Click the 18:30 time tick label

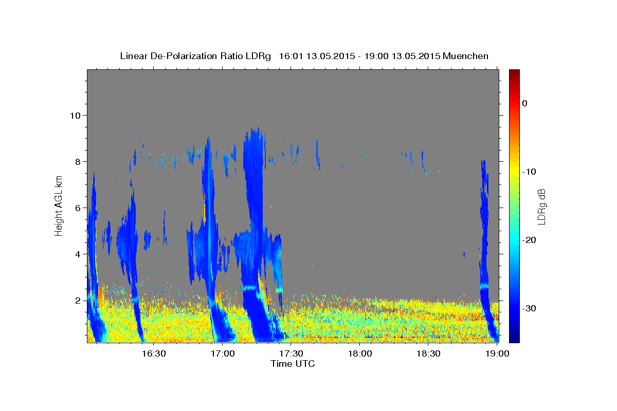(429, 353)
